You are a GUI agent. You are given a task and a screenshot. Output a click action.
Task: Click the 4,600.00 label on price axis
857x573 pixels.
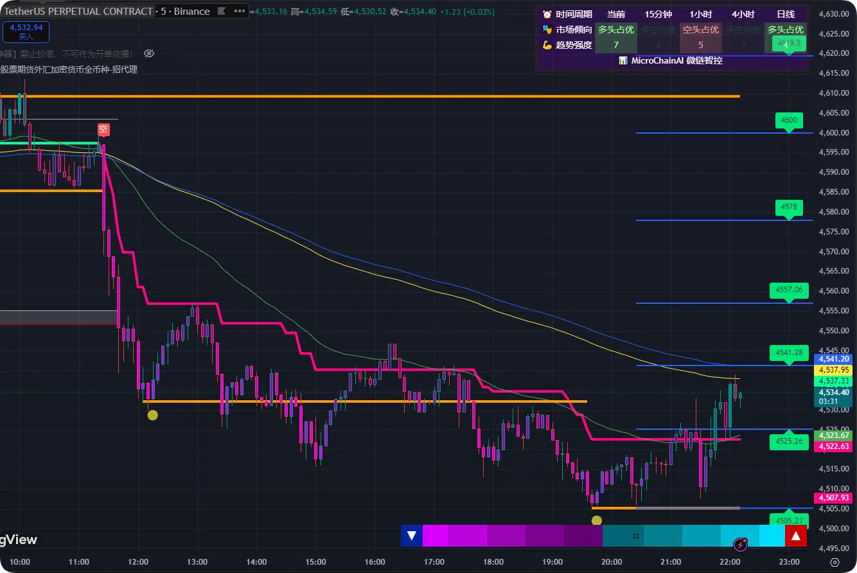tap(834, 133)
